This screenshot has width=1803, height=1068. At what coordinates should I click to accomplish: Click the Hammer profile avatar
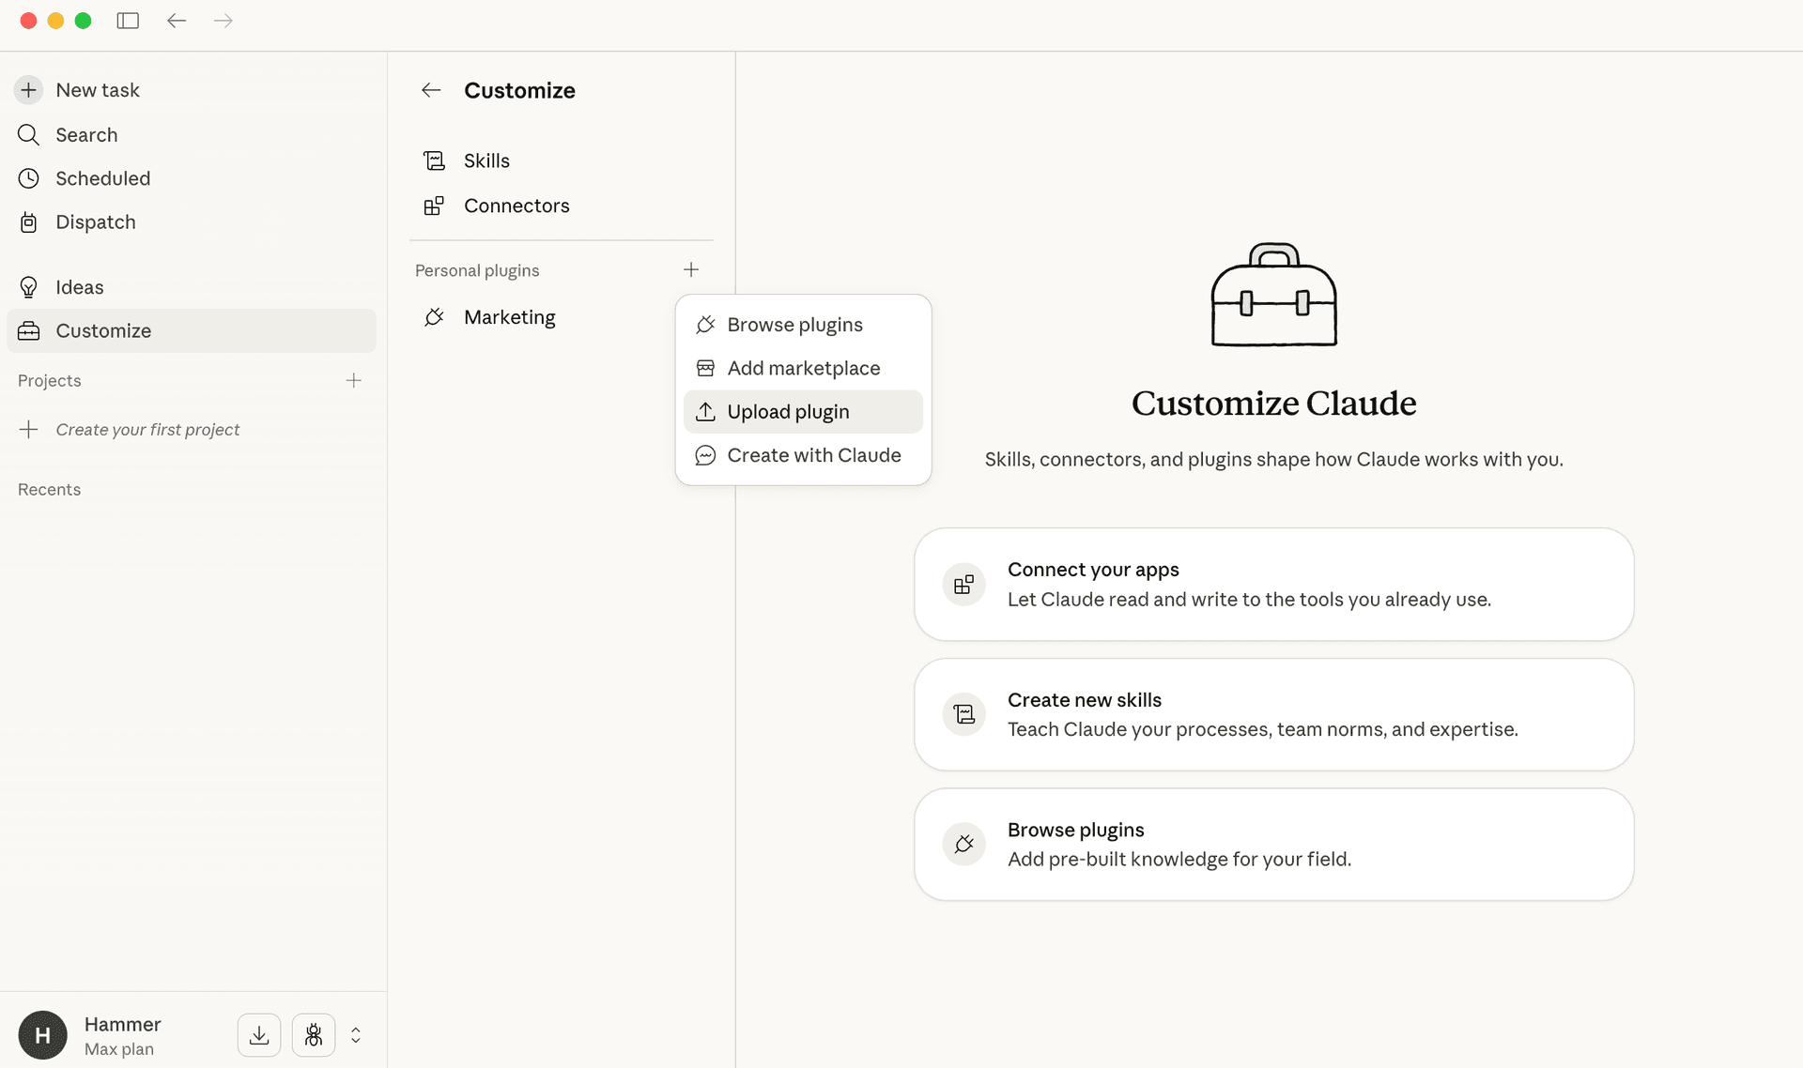(42, 1035)
